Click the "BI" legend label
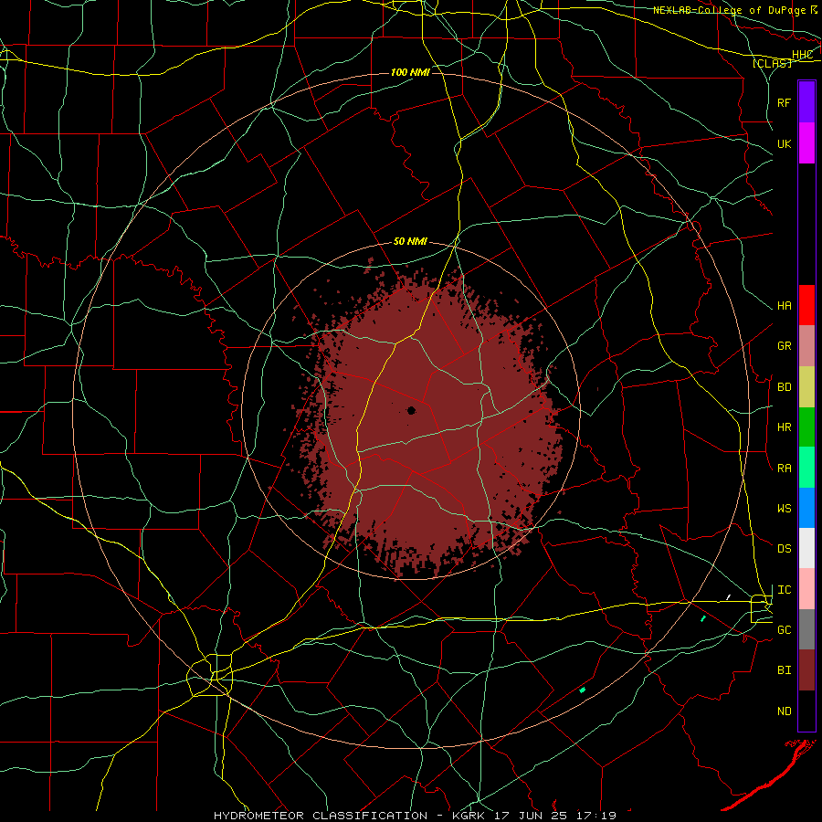Image resolution: width=822 pixels, height=822 pixels. pyautogui.click(x=784, y=670)
